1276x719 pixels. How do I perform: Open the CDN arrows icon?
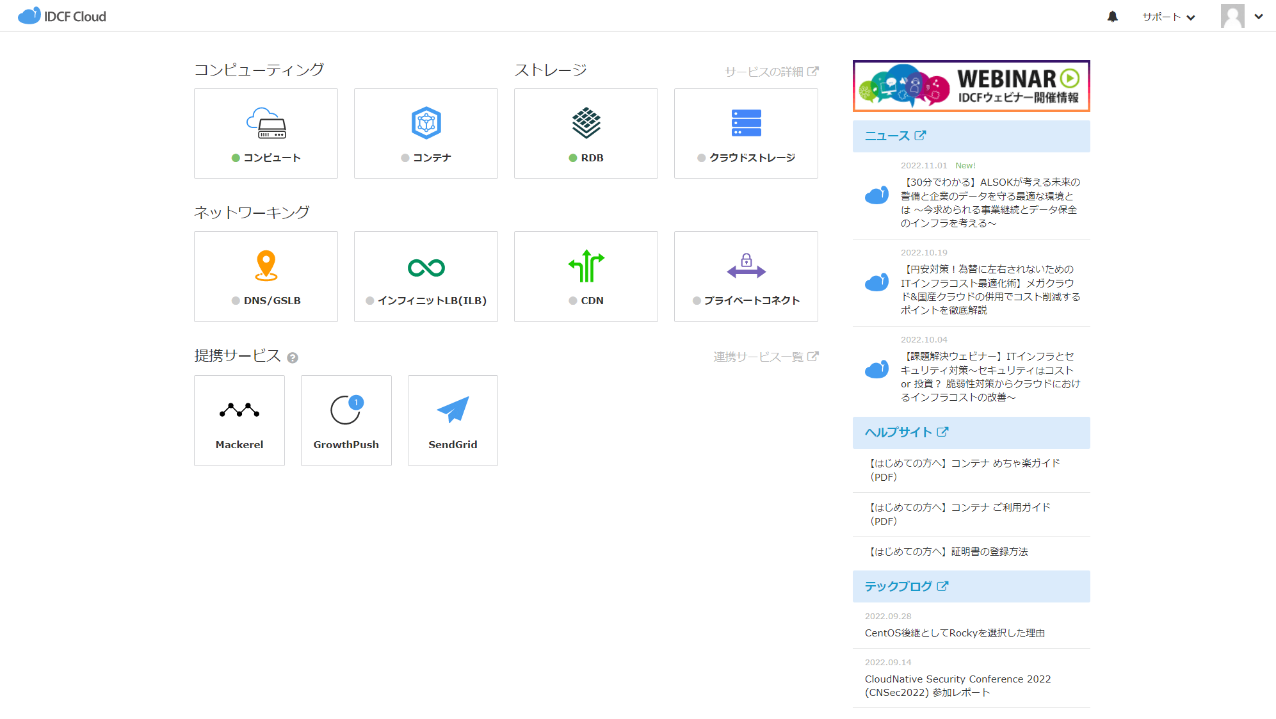586,266
